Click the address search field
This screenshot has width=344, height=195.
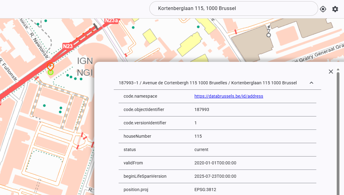[234, 8]
